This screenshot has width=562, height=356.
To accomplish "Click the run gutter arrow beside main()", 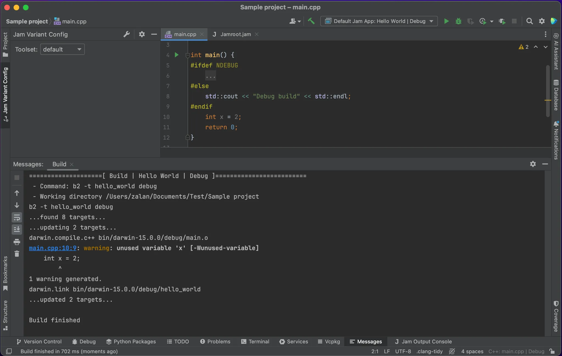I will click(177, 55).
